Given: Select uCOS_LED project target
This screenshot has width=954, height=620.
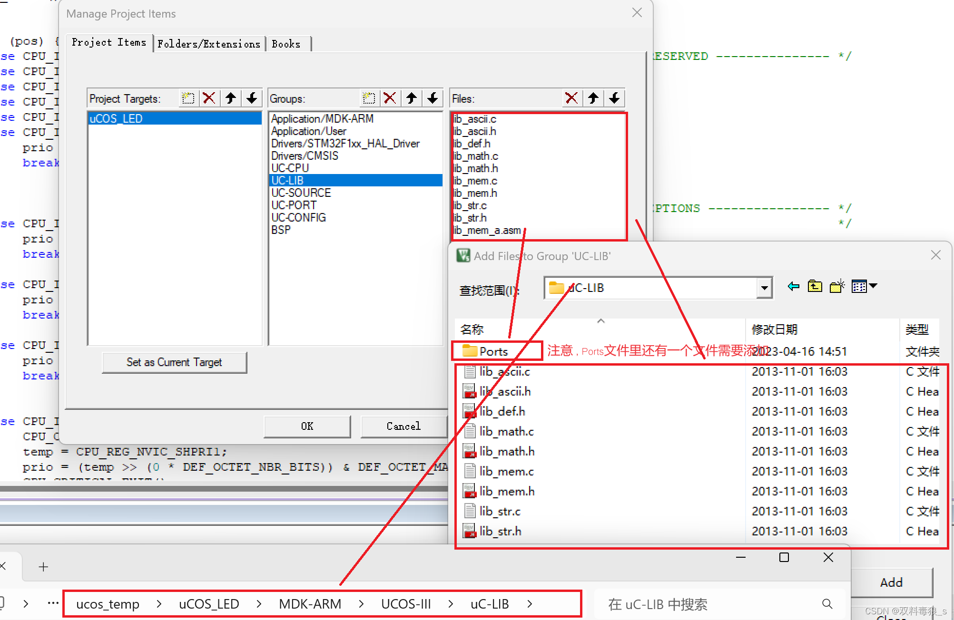Looking at the screenshot, I should 175,118.
